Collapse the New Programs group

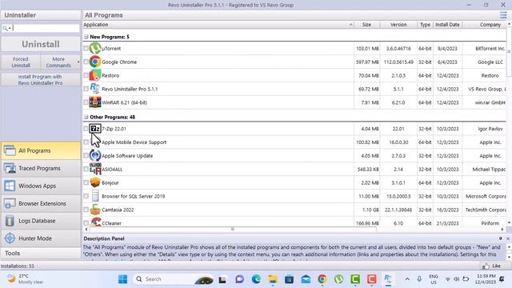86,37
